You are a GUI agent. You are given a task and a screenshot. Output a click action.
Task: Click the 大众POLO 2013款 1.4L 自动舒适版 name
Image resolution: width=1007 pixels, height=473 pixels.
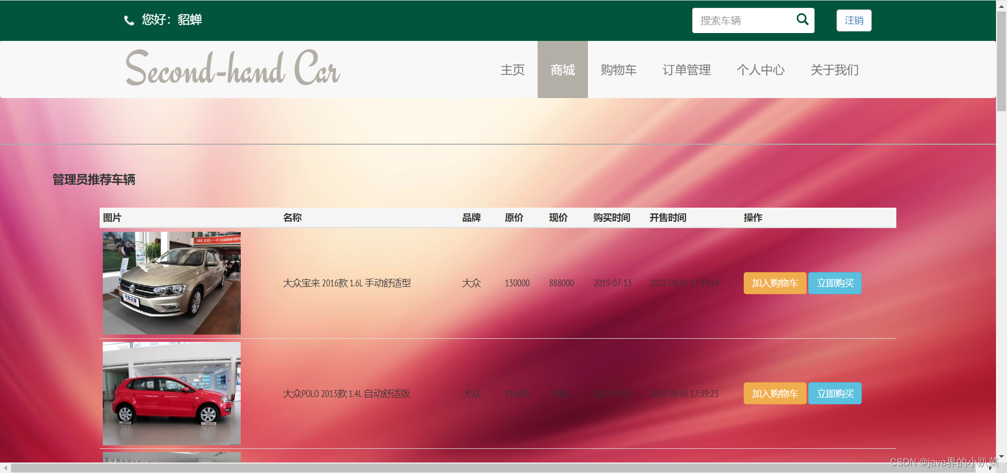[346, 394]
